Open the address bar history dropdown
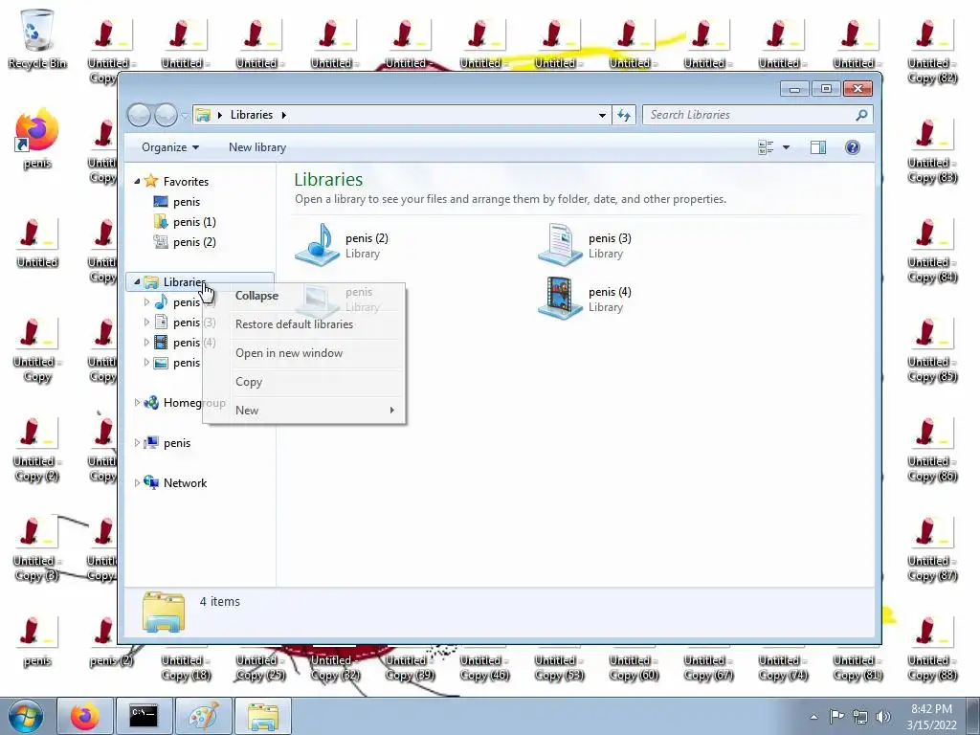The image size is (980, 735). pyautogui.click(x=602, y=115)
